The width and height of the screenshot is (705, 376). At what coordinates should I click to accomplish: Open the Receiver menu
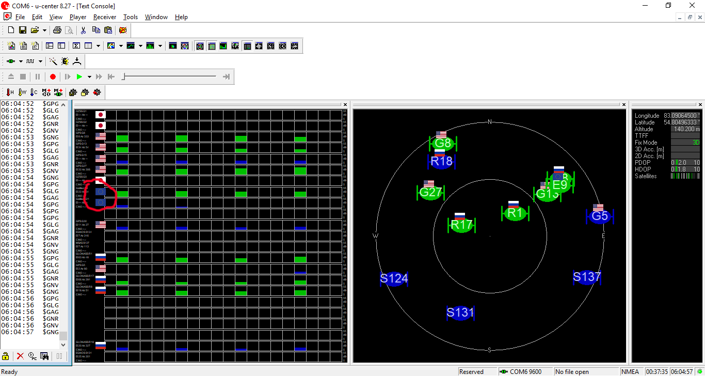pyautogui.click(x=105, y=17)
